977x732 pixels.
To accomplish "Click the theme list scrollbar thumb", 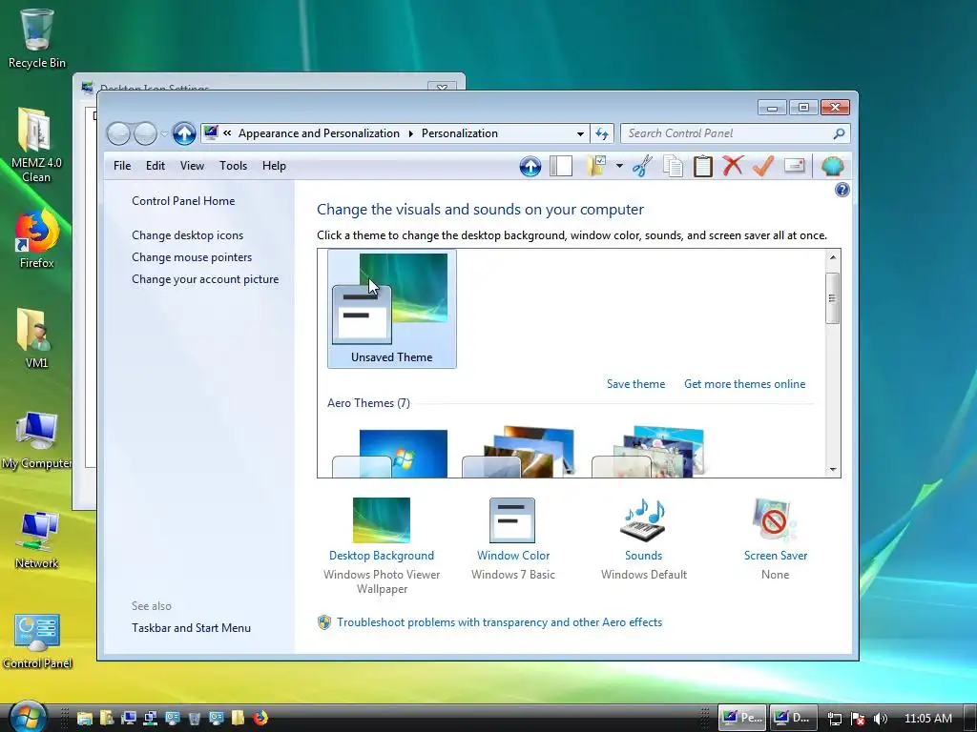I will (x=832, y=298).
